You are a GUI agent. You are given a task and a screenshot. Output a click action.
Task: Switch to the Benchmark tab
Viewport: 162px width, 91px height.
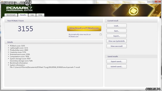click(11, 15)
